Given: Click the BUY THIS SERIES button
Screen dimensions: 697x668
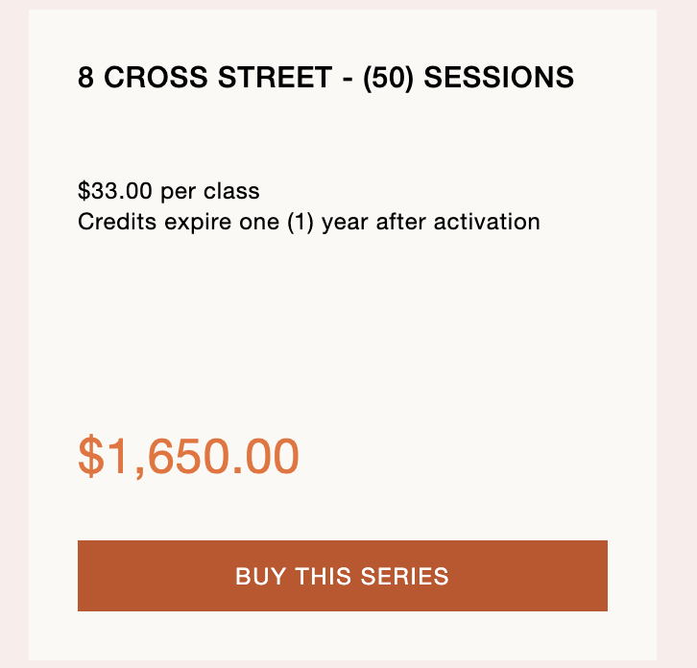Looking at the screenshot, I should [342, 576].
